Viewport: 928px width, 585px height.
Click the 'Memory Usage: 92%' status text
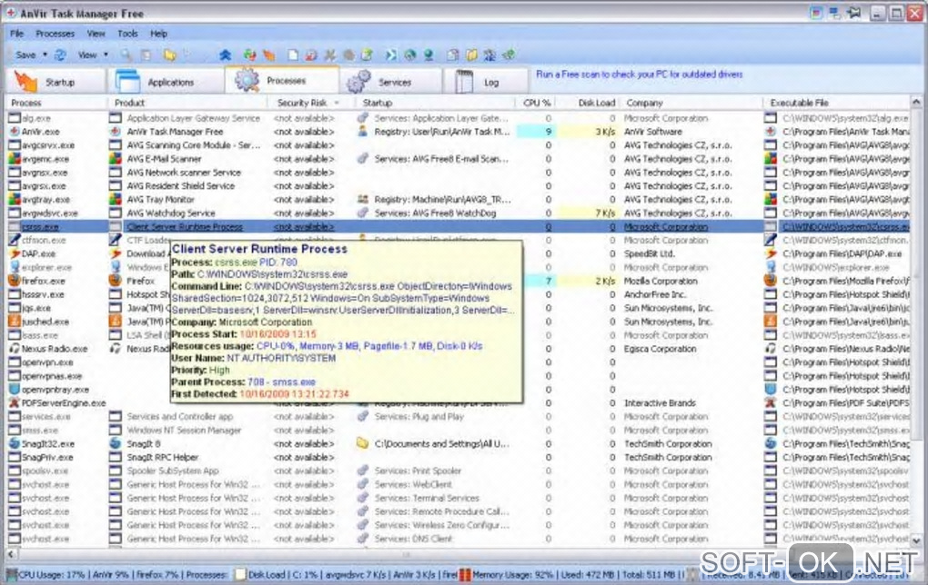pos(512,574)
